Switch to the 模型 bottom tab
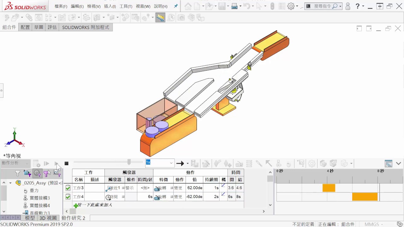 30,218
